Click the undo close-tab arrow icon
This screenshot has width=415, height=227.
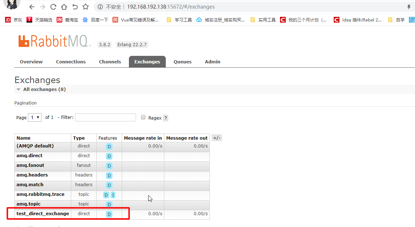[x=75, y=7]
